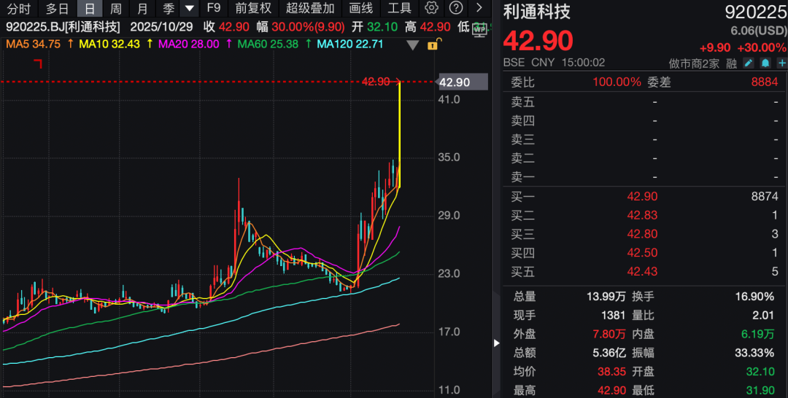Click the 做市商2家 market maker link
This screenshot has width=788, height=398.
click(694, 63)
